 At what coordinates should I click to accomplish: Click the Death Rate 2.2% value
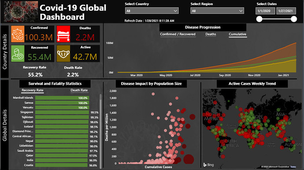[x=73, y=74]
